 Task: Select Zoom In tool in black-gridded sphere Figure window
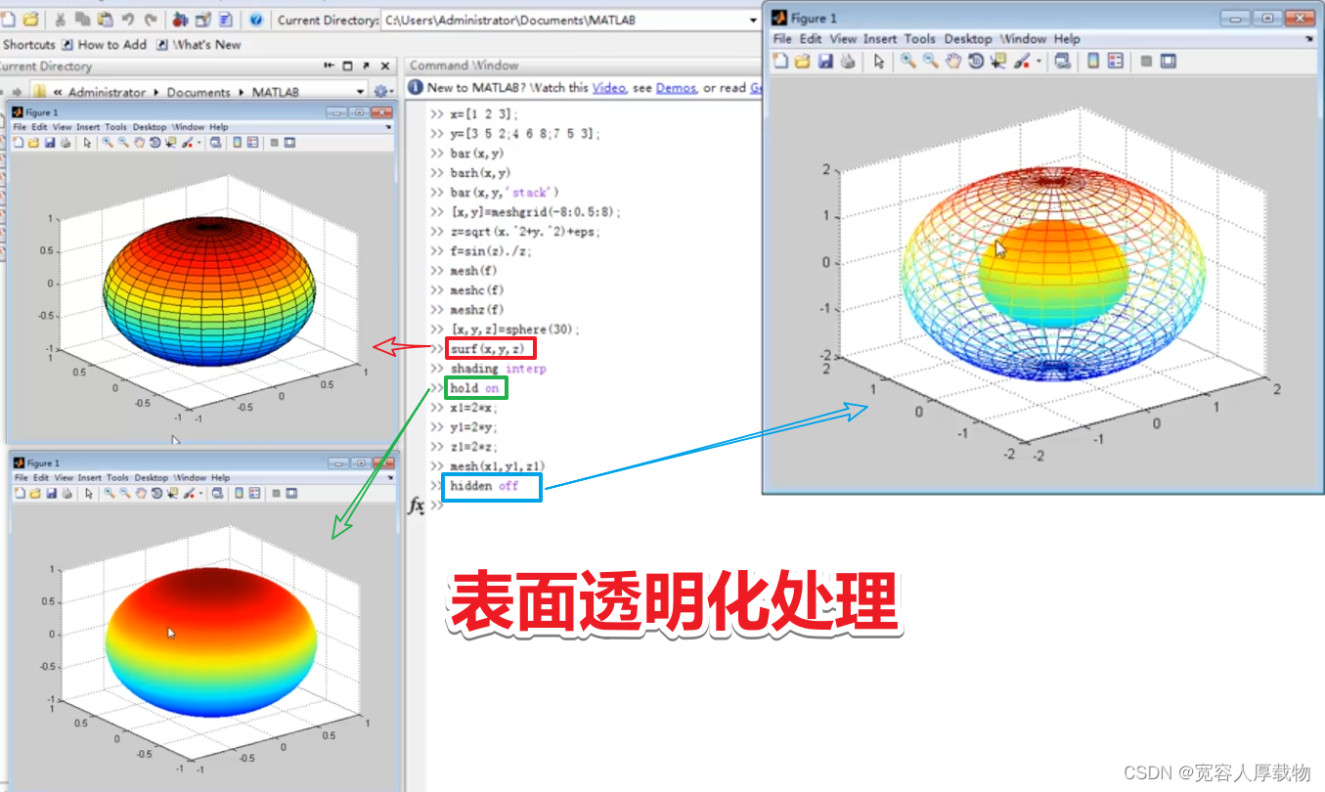108,143
